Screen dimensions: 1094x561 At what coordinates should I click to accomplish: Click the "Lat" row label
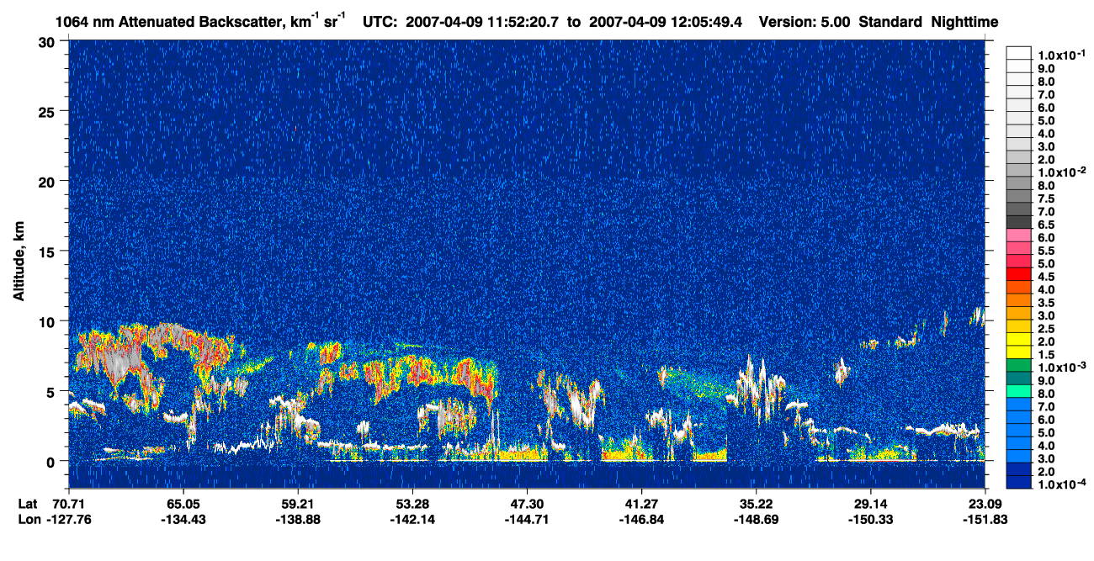pyautogui.click(x=28, y=504)
